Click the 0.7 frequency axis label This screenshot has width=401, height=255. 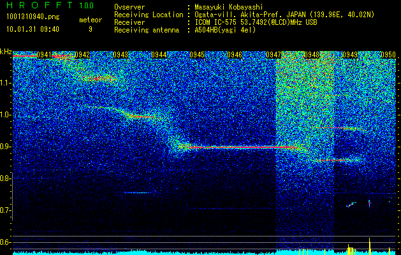[x=6, y=210]
